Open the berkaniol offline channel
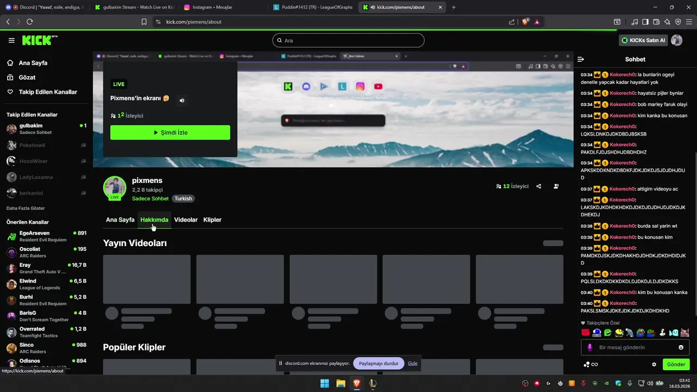697x392 pixels. 46,193
